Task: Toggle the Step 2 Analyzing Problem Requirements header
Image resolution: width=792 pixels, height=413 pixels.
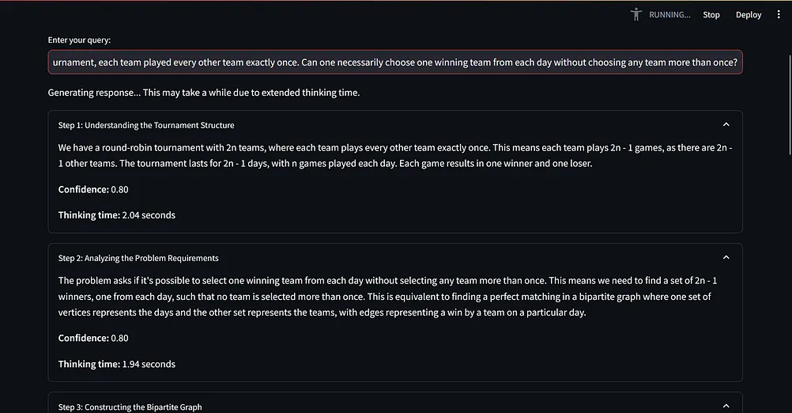Action: [x=138, y=258]
